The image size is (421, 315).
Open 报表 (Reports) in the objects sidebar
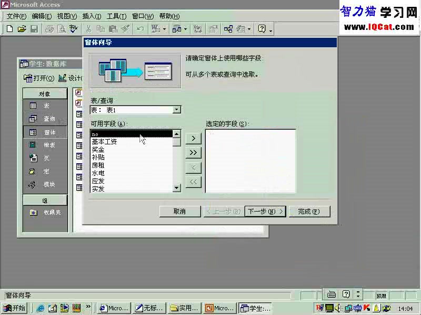(x=45, y=145)
